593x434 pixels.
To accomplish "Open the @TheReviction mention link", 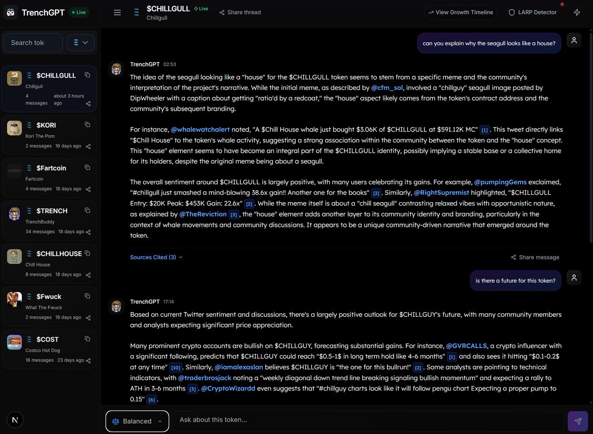I will [x=203, y=214].
